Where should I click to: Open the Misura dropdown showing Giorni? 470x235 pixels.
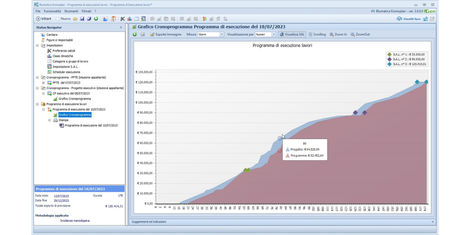tap(222, 34)
